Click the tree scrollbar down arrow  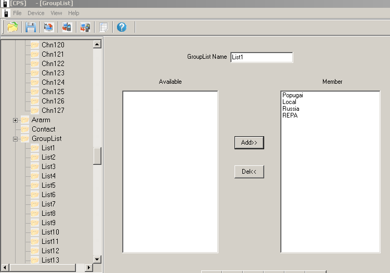point(97,259)
